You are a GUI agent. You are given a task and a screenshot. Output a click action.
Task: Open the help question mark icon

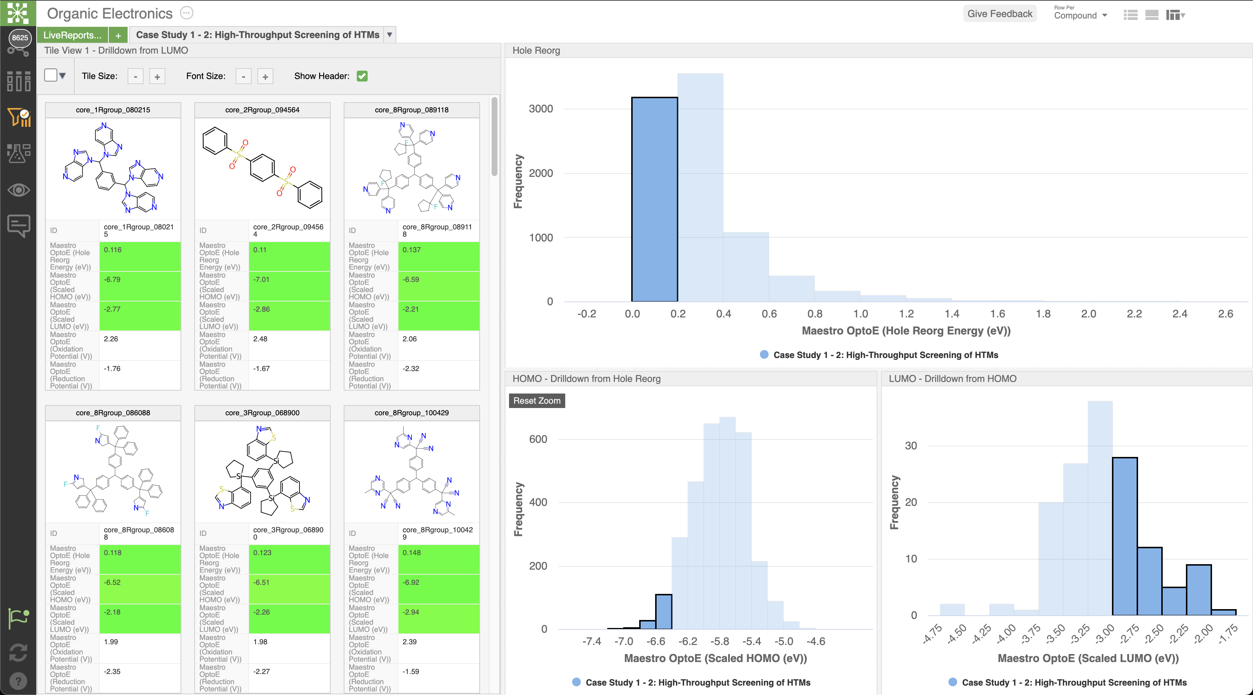pos(18,681)
